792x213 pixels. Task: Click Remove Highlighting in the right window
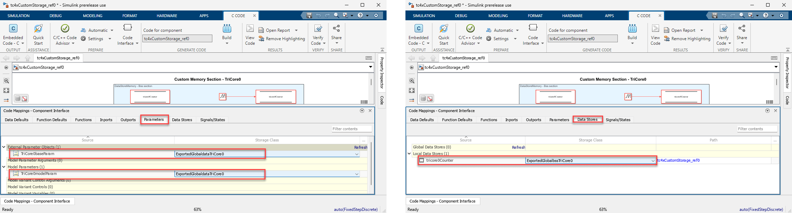tap(691, 39)
